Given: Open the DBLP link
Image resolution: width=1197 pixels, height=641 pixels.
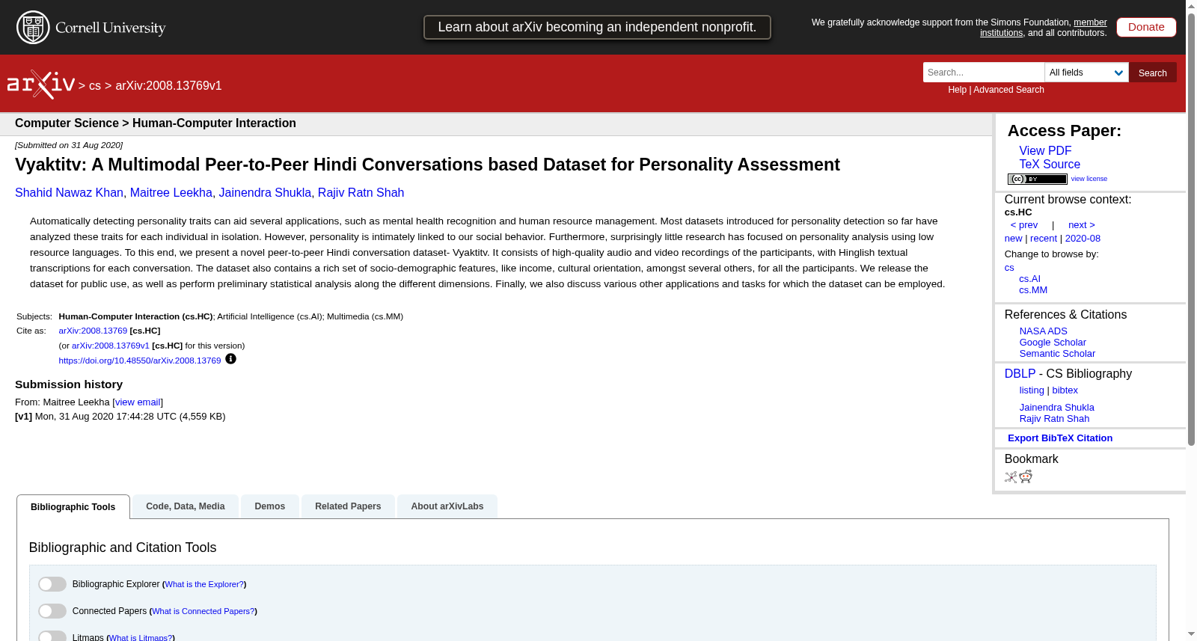Looking at the screenshot, I should pos(1020,374).
